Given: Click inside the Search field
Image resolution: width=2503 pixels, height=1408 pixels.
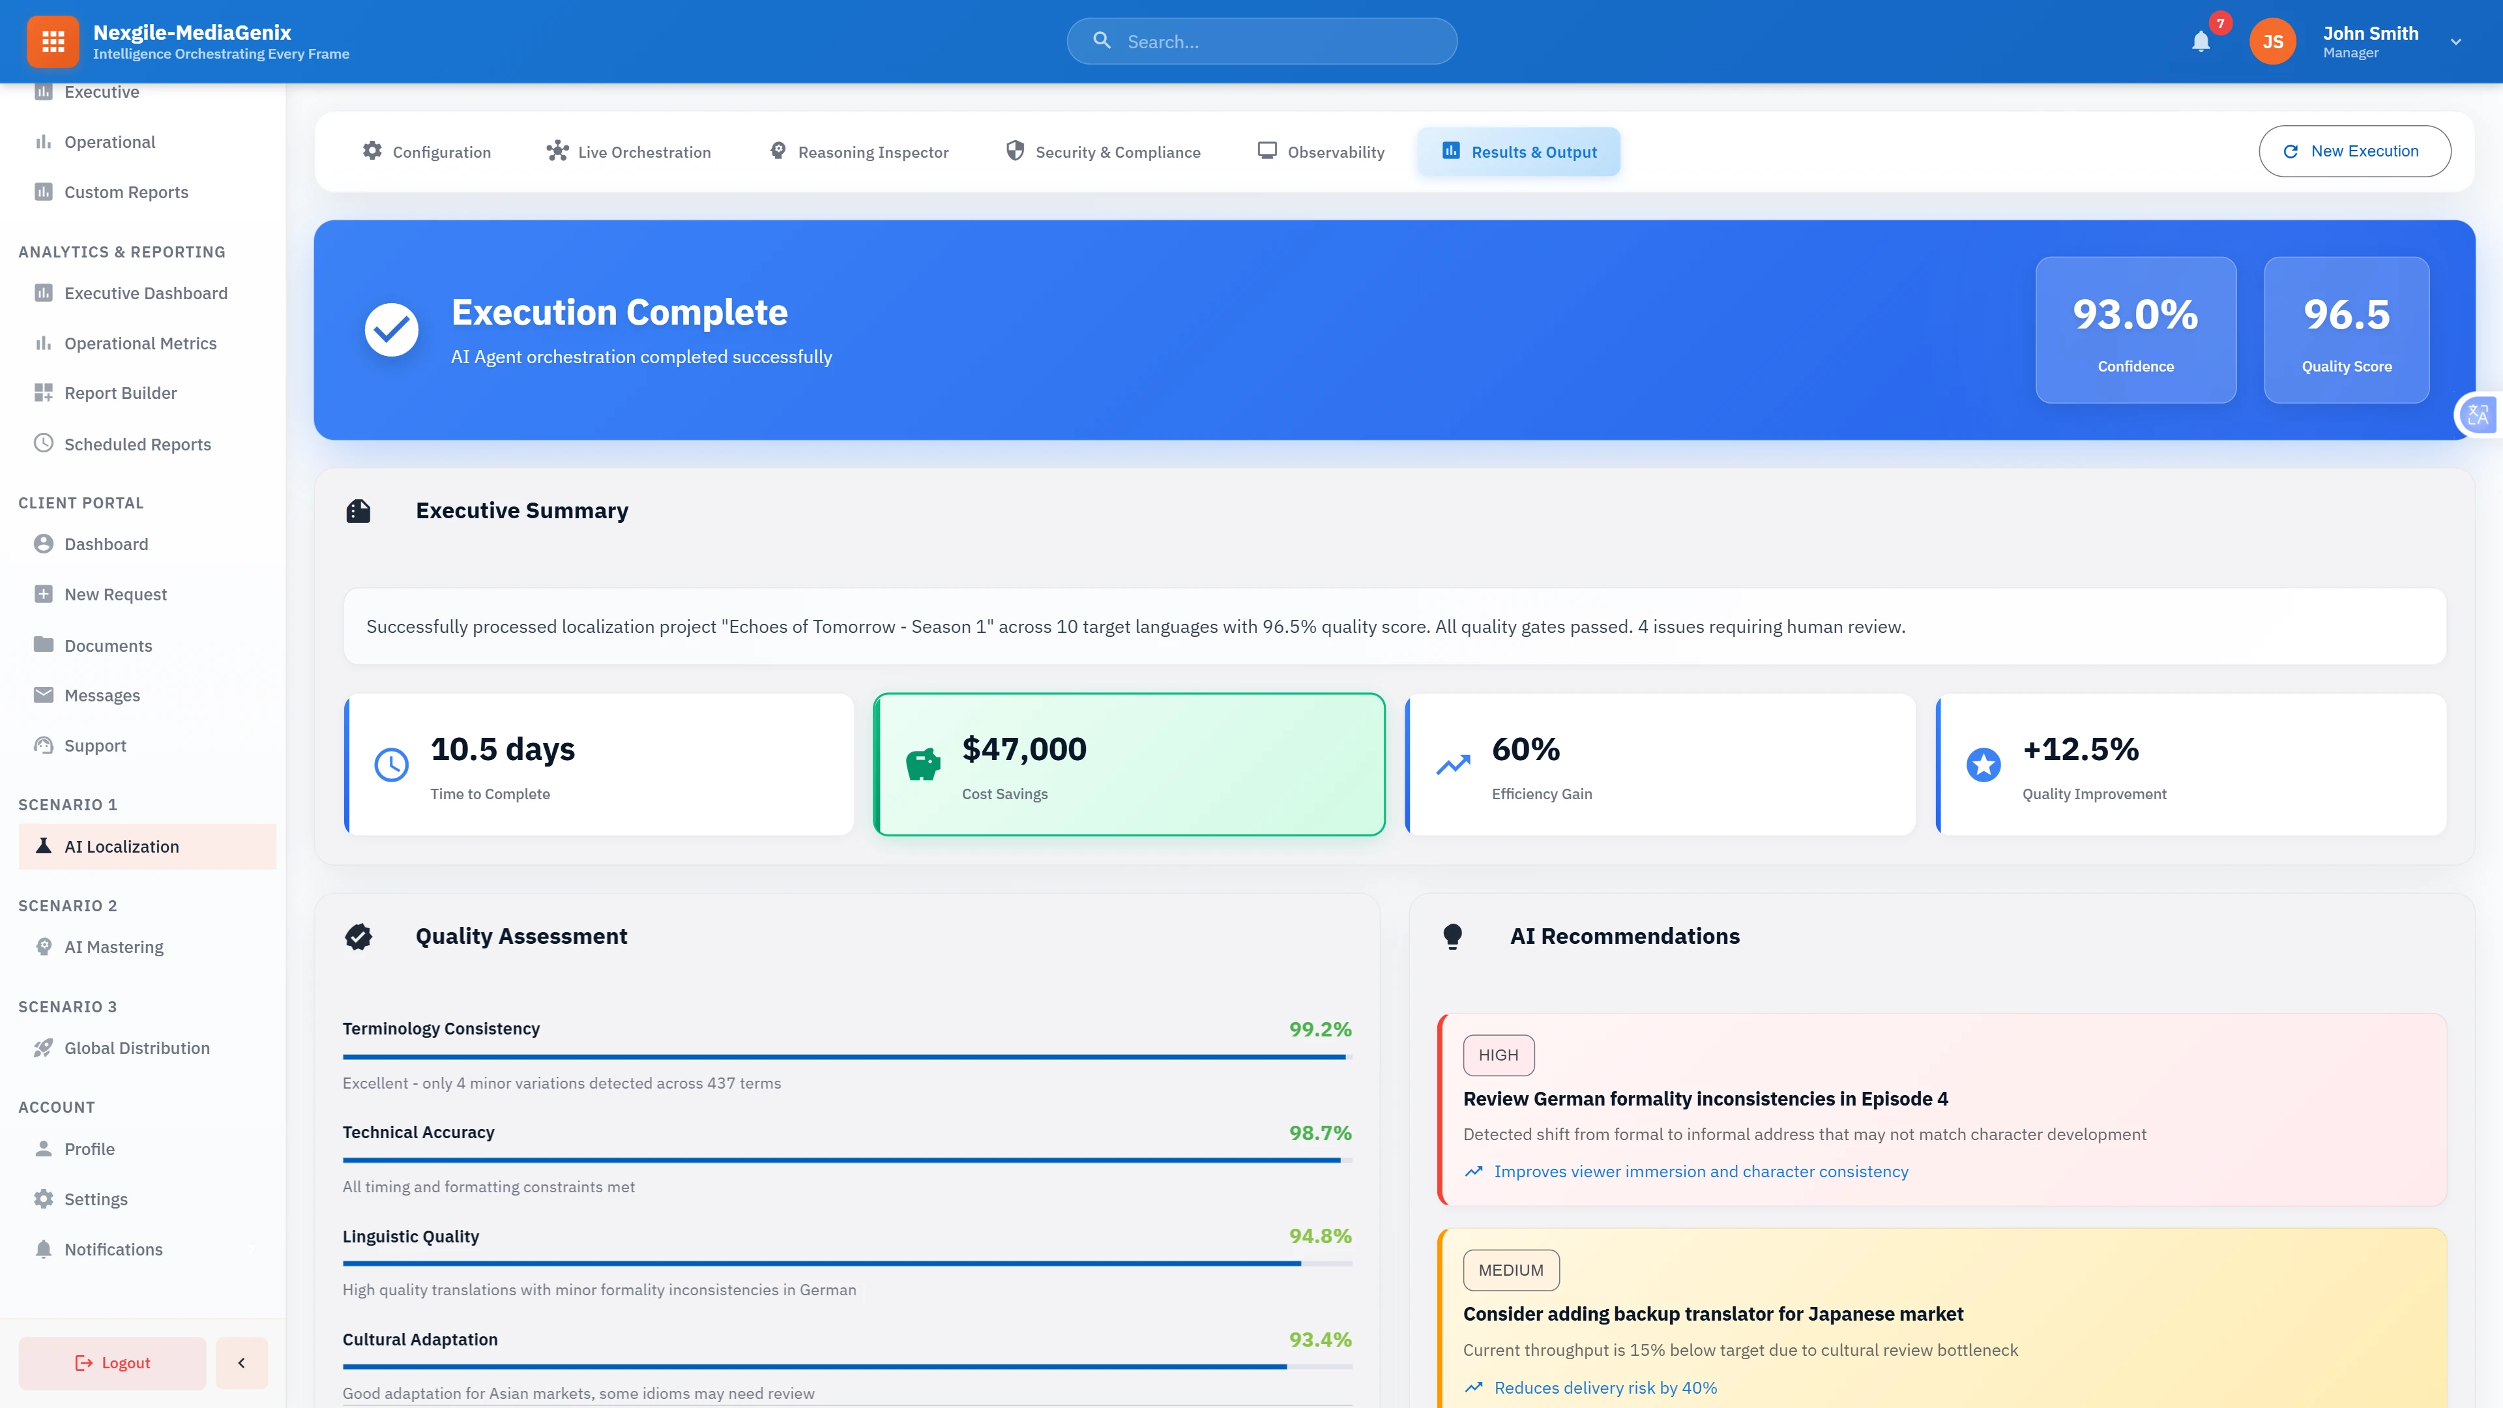Looking at the screenshot, I should pos(1261,41).
